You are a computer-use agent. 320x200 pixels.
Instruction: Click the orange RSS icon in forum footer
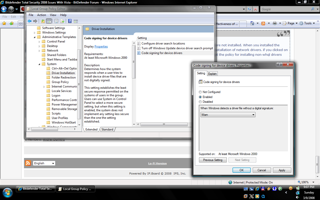point(28,163)
